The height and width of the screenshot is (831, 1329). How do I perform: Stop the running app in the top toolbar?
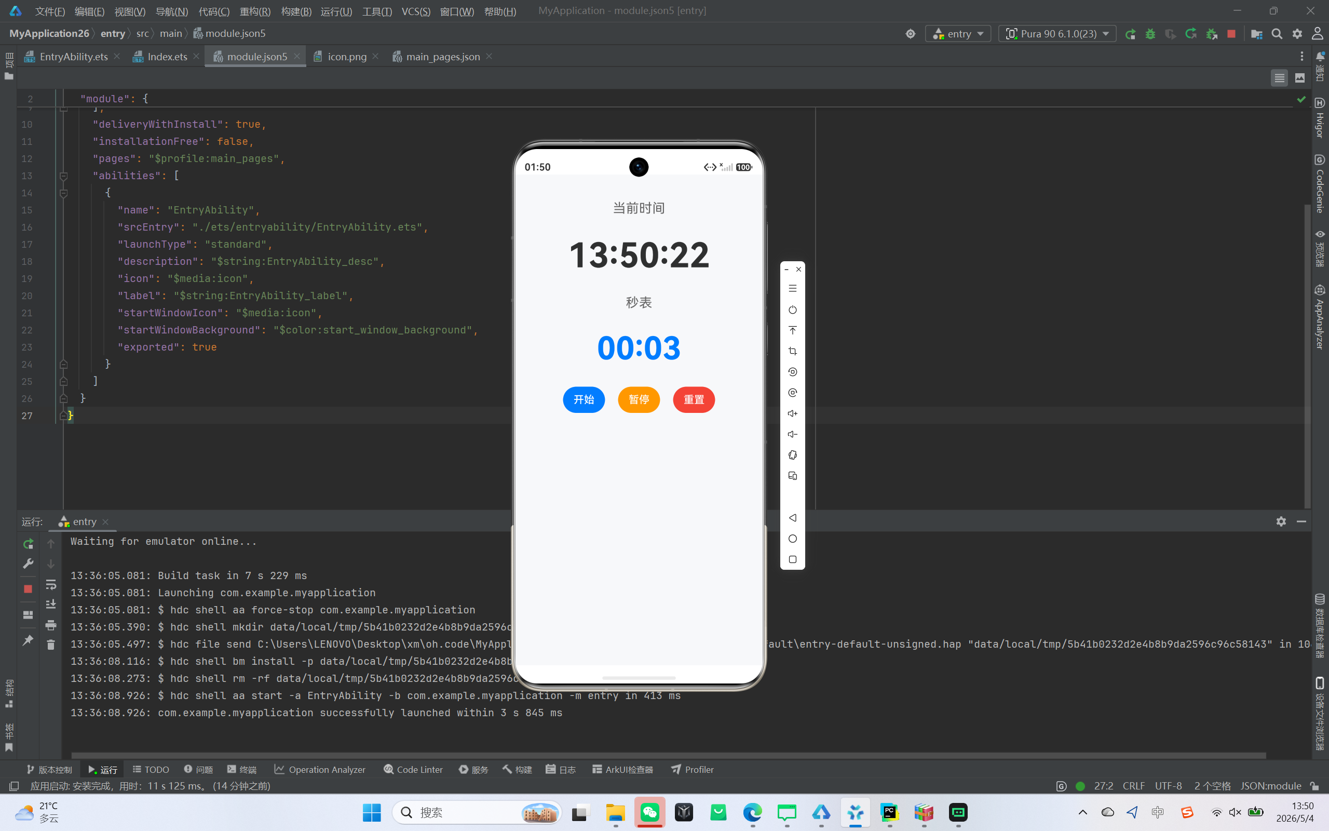pyautogui.click(x=1231, y=34)
